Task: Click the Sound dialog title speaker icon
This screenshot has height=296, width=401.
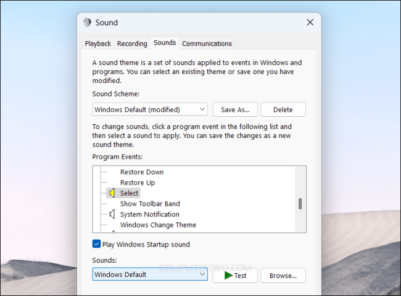Action: 87,22
